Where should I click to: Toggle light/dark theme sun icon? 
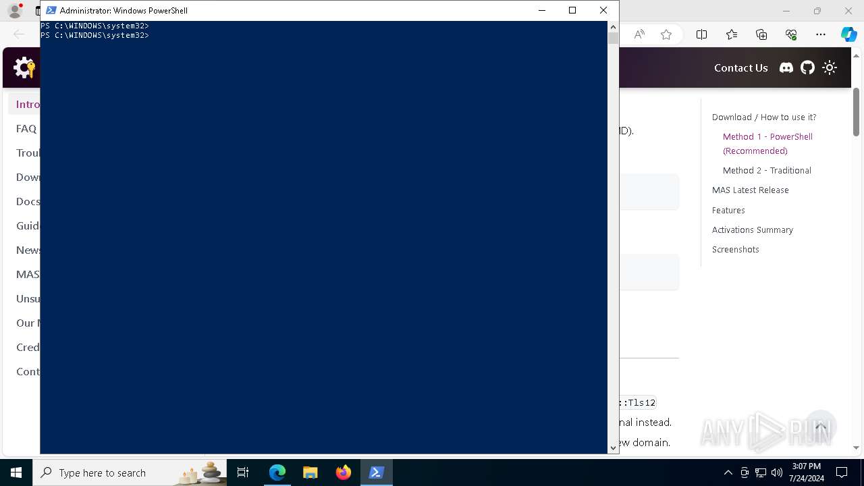click(x=830, y=67)
